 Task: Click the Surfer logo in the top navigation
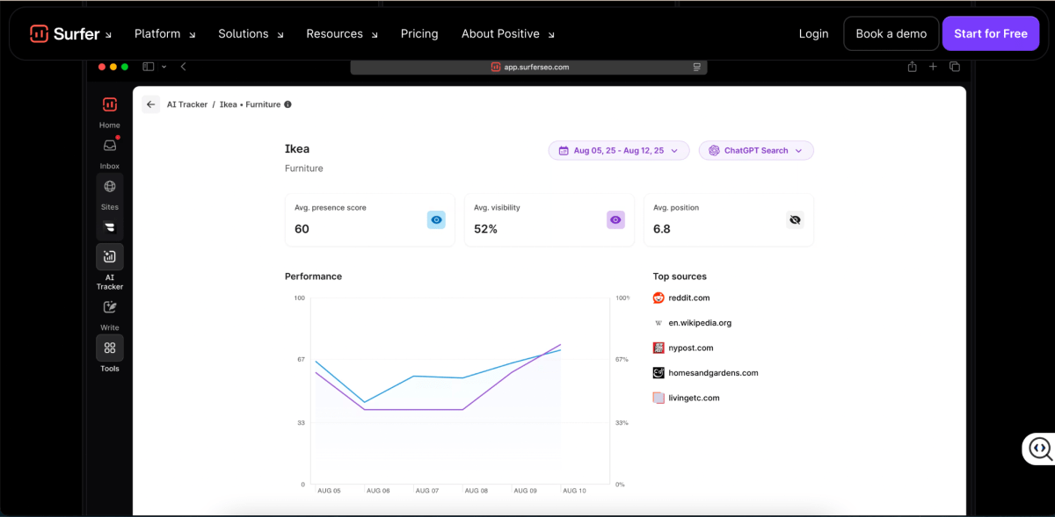click(x=65, y=33)
